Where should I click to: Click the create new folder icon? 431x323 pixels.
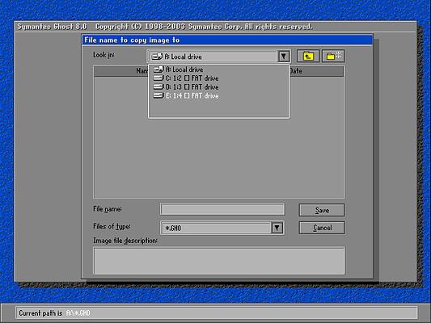tap(333, 56)
